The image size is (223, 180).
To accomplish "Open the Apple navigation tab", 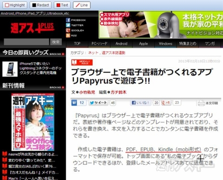I will pyautogui.click(x=144, y=44).
